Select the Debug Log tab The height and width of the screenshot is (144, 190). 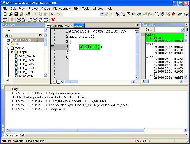pos(12,135)
